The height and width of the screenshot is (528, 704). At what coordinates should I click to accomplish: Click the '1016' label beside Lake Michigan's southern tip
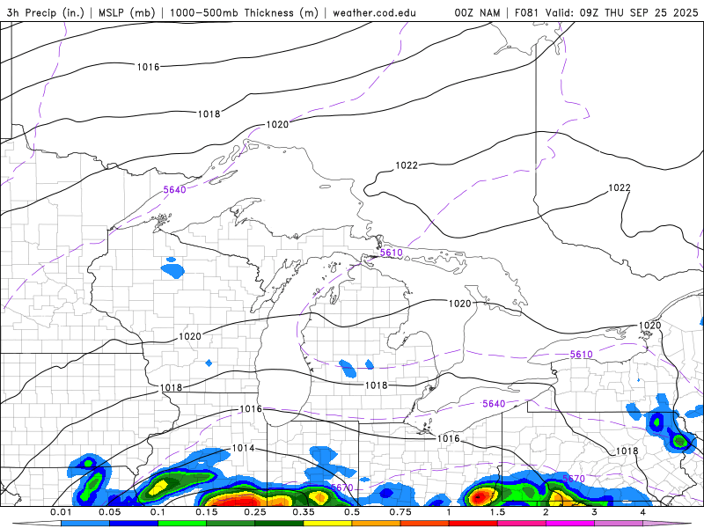click(251, 408)
